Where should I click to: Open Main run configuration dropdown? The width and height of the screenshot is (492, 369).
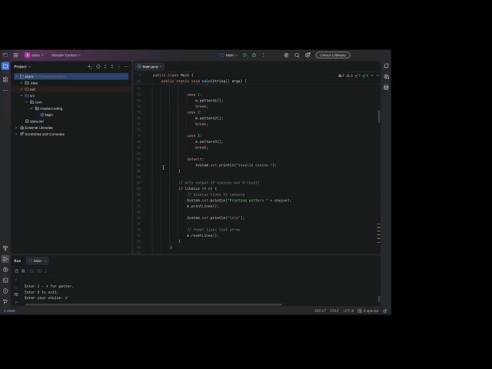229,55
